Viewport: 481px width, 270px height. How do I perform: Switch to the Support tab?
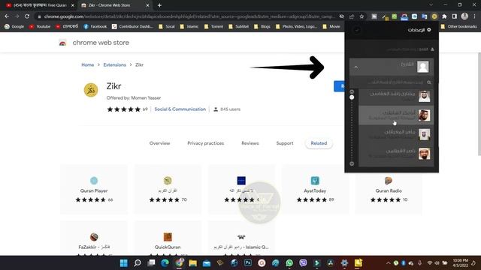coord(285,143)
